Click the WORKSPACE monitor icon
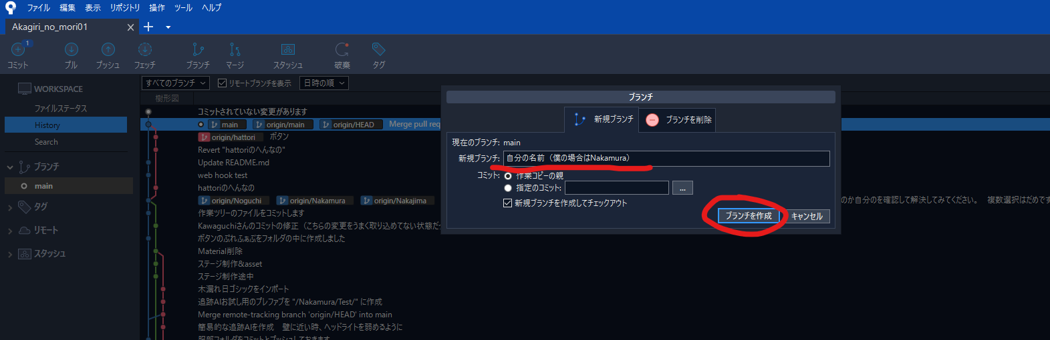1050x340 pixels. point(25,89)
